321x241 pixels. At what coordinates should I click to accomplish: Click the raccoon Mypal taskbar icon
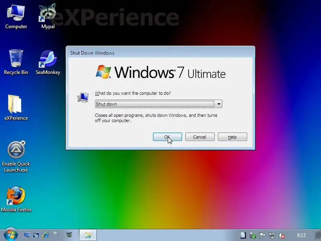[x=69, y=235]
